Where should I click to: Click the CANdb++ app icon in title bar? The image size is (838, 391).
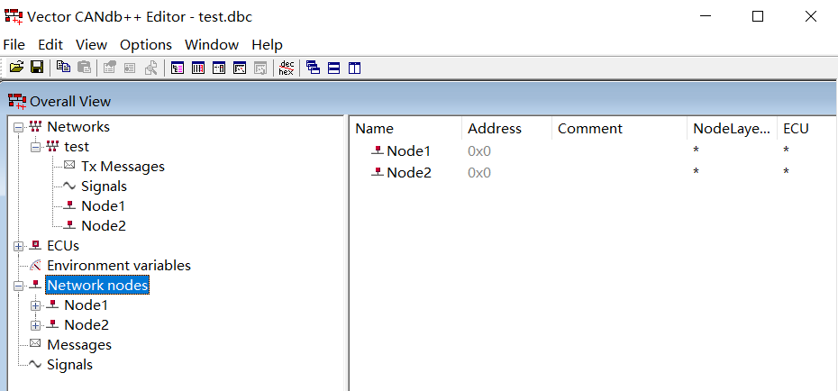(14, 16)
